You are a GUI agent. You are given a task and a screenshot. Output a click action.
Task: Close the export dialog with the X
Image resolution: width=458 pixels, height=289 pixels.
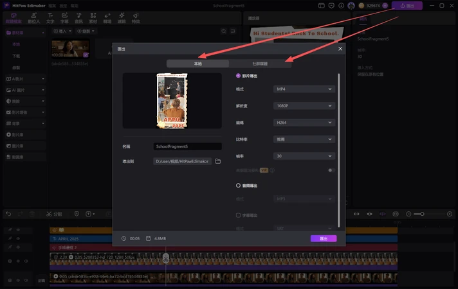click(340, 49)
